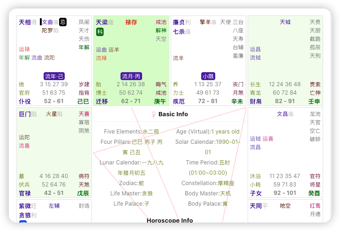Click the red 禄存 star

point(131,22)
